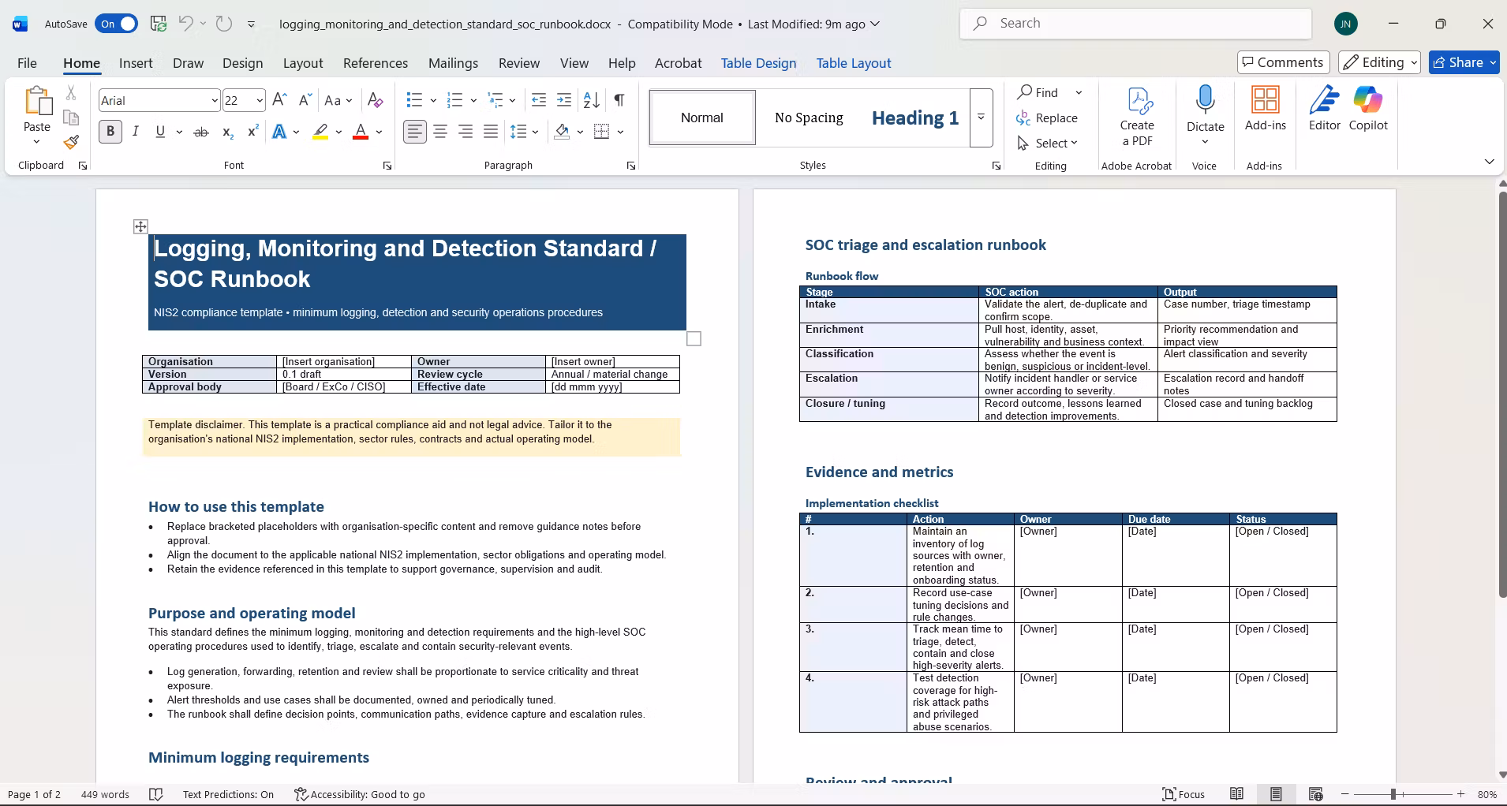Click Create a PDF in Adobe Acrobat

[1137, 117]
